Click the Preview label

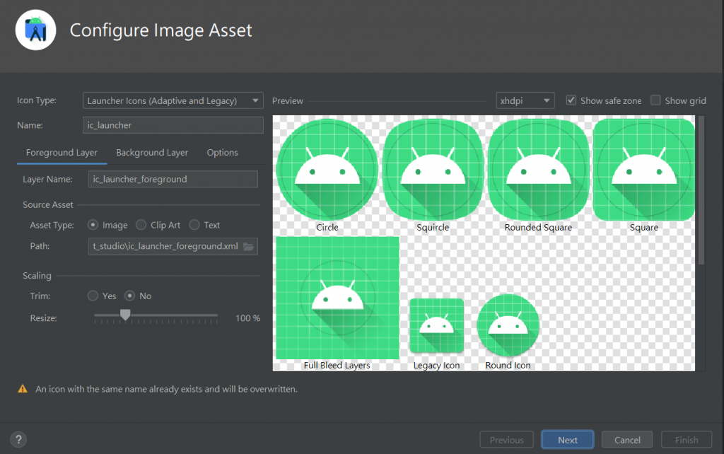coord(288,100)
